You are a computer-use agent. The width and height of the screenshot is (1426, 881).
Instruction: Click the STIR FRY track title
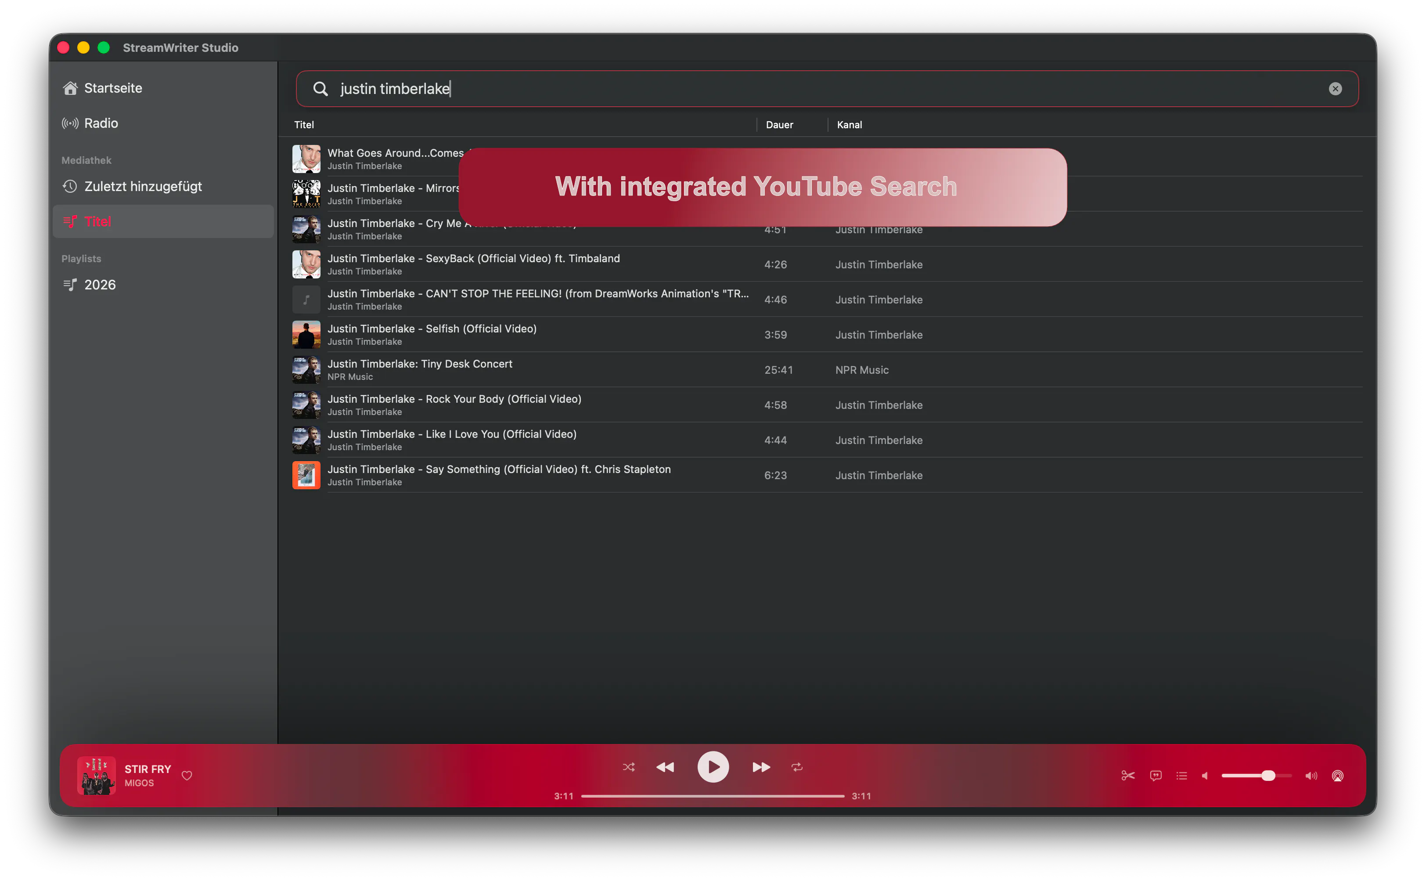pyautogui.click(x=148, y=769)
